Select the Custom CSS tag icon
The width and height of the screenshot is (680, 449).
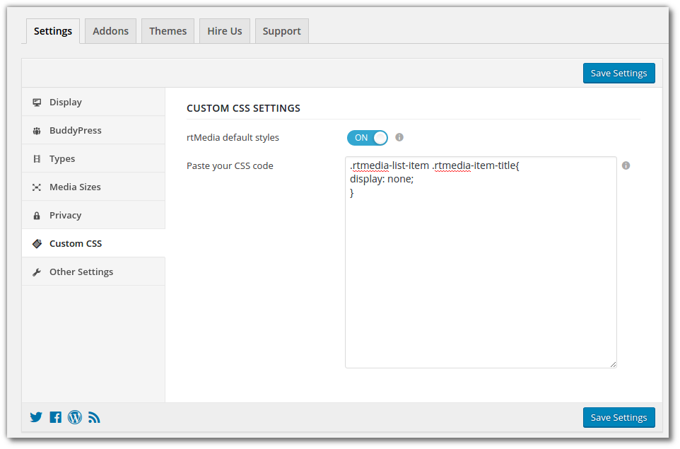coord(36,243)
